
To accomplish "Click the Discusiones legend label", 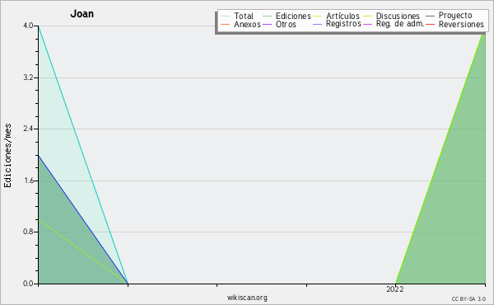I will pos(398,16).
